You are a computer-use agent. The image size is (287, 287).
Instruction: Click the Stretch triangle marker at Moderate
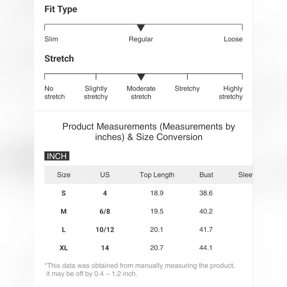coord(141,77)
